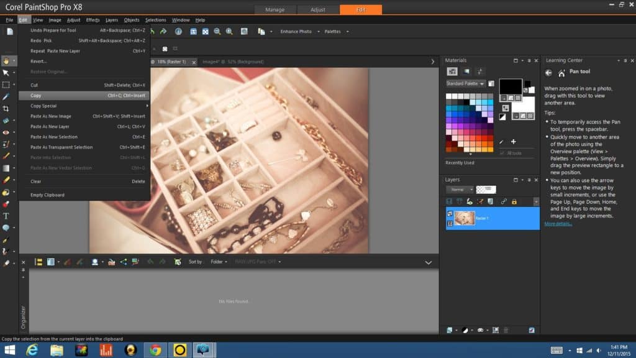Viewport: 636px width, 358px height.
Task: Click the black foreground color swatch
Action: pyautogui.click(x=511, y=86)
